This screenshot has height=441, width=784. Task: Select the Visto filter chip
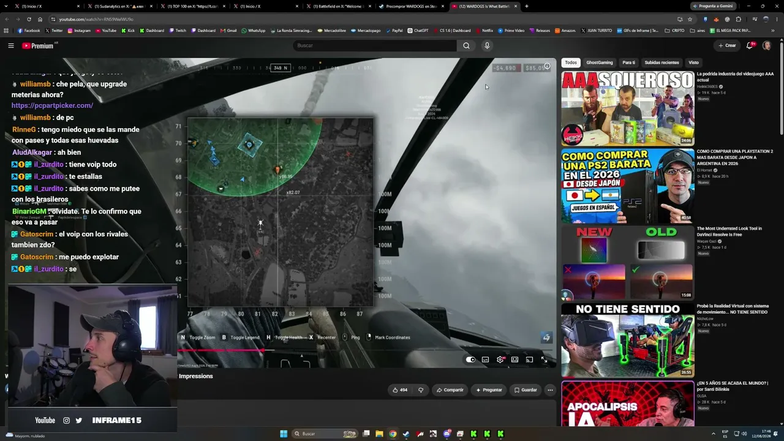tap(693, 62)
